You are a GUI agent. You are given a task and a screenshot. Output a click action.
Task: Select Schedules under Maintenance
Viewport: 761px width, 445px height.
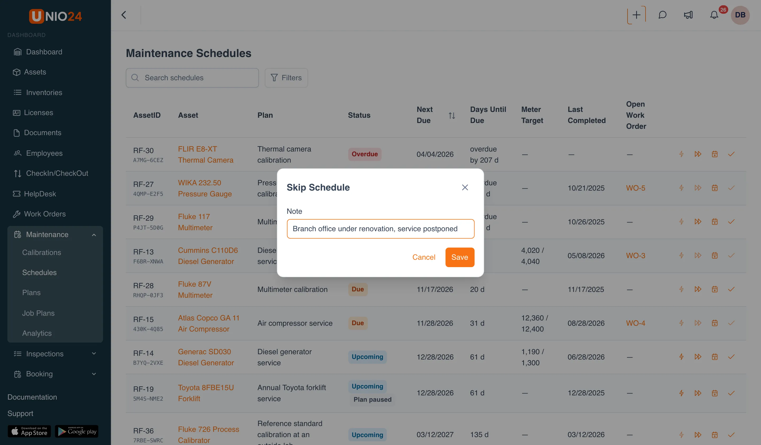(40, 272)
